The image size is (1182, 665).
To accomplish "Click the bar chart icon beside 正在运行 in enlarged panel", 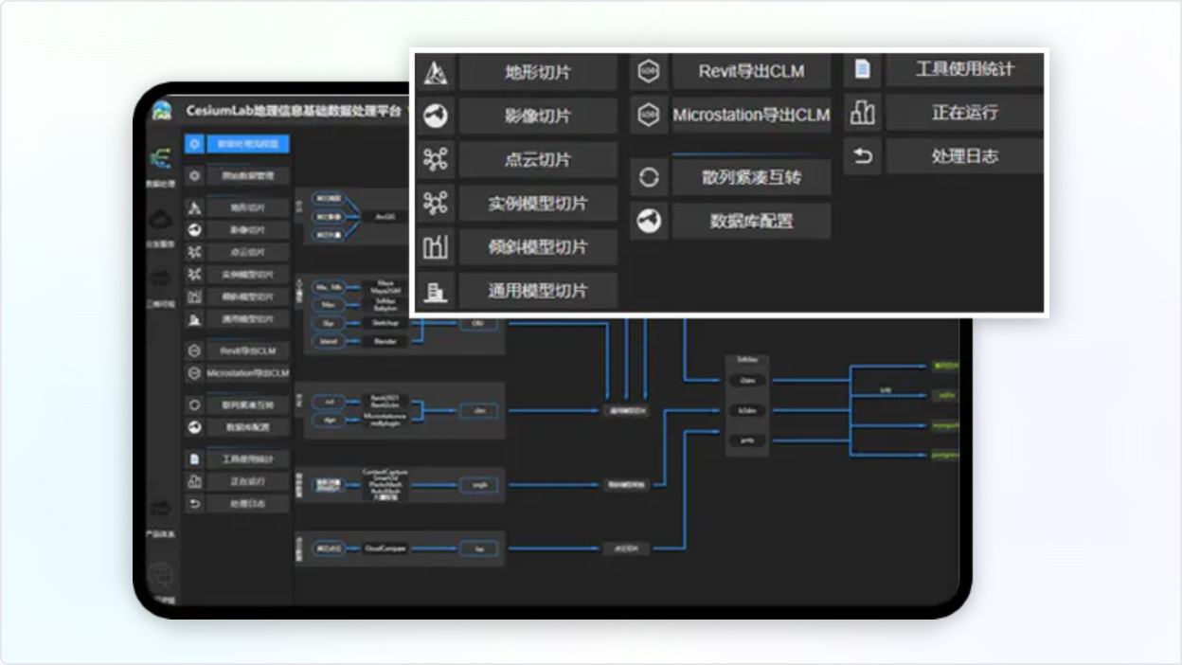I will 862,113.
